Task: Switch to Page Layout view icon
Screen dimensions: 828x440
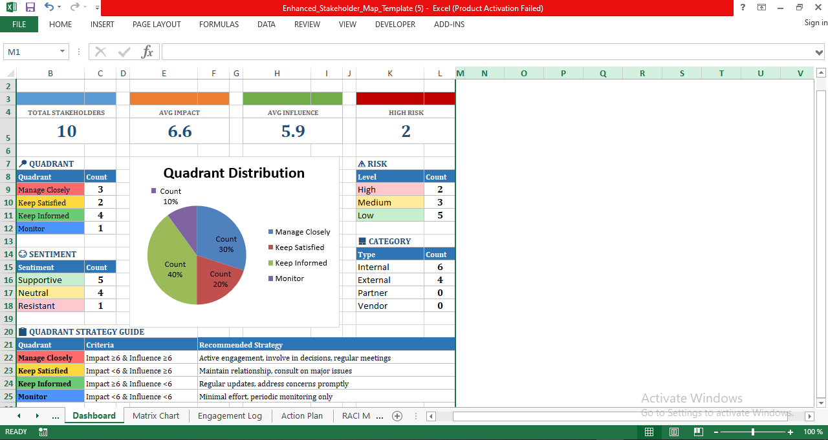Action: pos(673,432)
